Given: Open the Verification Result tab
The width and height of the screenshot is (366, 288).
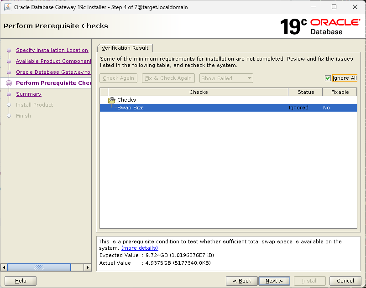Looking at the screenshot, I should 125,48.
